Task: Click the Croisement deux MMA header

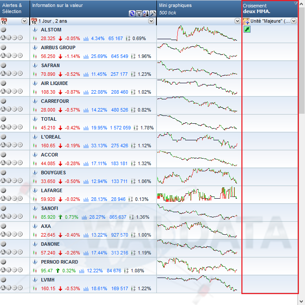Action: pos(270,9)
